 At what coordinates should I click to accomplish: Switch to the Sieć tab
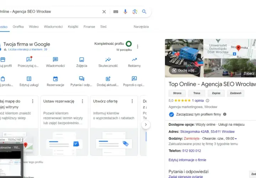click(x=103, y=27)
